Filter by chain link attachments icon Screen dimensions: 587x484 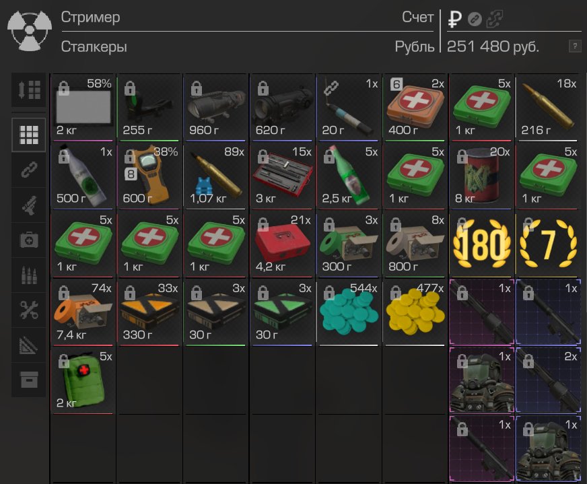tap(29, 170)
